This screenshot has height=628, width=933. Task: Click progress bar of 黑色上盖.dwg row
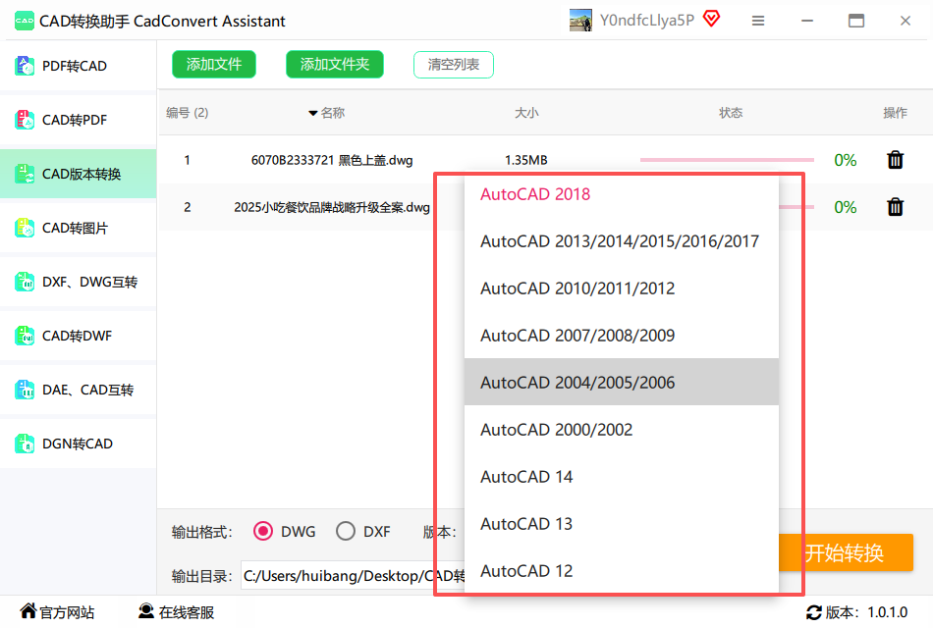(727, 160)
